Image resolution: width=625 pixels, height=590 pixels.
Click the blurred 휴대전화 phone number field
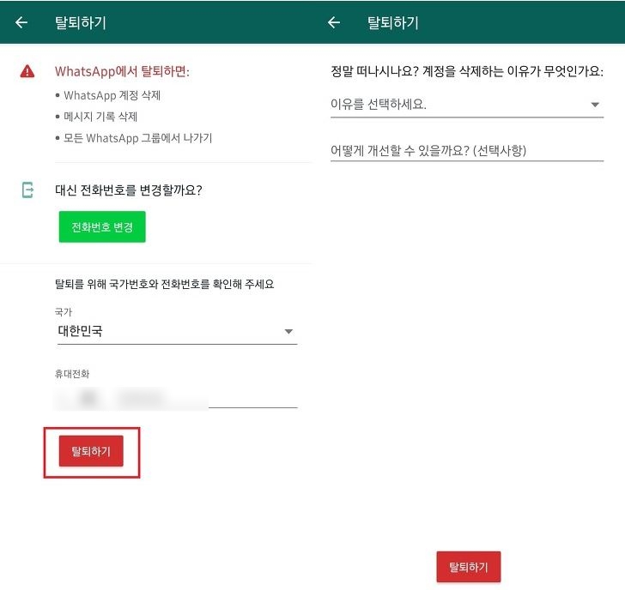pos(176,398)
